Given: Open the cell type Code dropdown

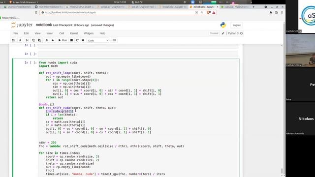Looking at the screenshot, I should 98,40.
